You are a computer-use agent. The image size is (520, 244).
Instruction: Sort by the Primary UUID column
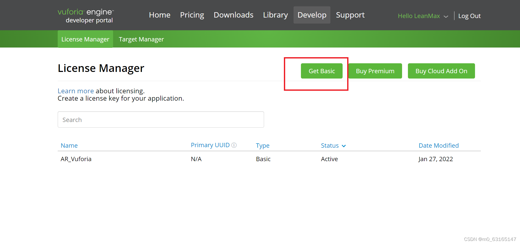210,145
